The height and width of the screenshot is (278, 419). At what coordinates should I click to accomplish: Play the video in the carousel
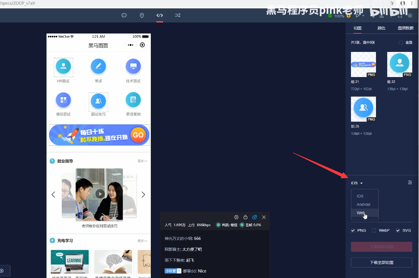tap(100, 193)
